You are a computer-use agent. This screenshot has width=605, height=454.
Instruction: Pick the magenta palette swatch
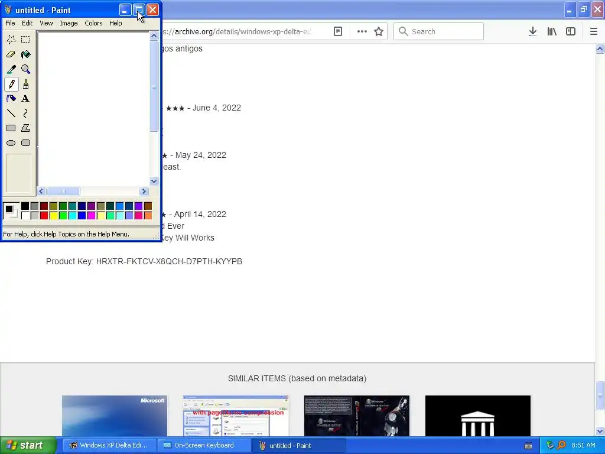tap(92, 215)
